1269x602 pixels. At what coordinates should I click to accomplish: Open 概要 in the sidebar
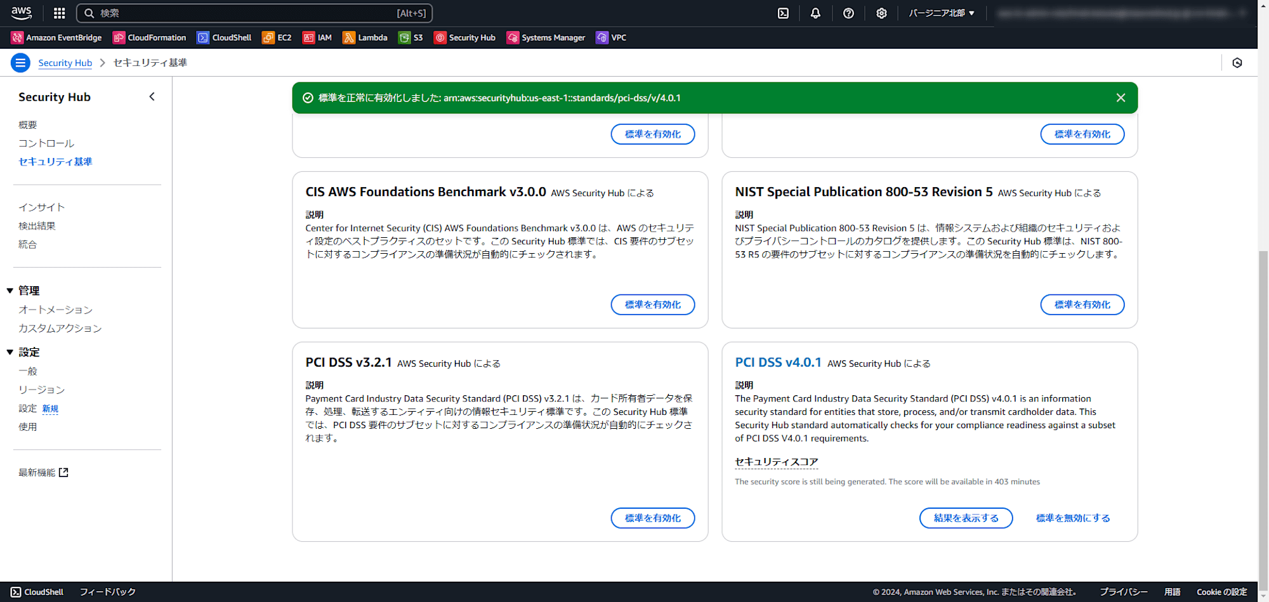[28, 125]
